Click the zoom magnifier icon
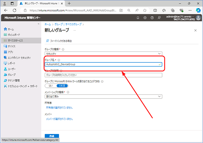 tap(129, 10)
